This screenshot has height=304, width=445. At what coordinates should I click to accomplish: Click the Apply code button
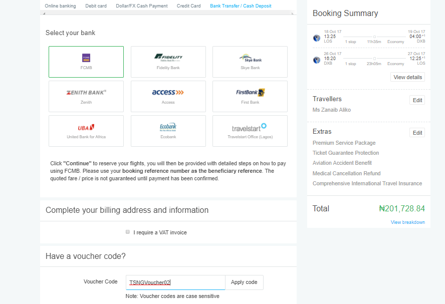point(244,282)
